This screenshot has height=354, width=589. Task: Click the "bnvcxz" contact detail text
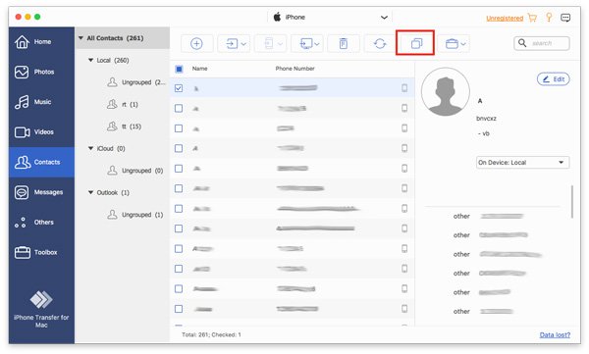tap(487, 119)
